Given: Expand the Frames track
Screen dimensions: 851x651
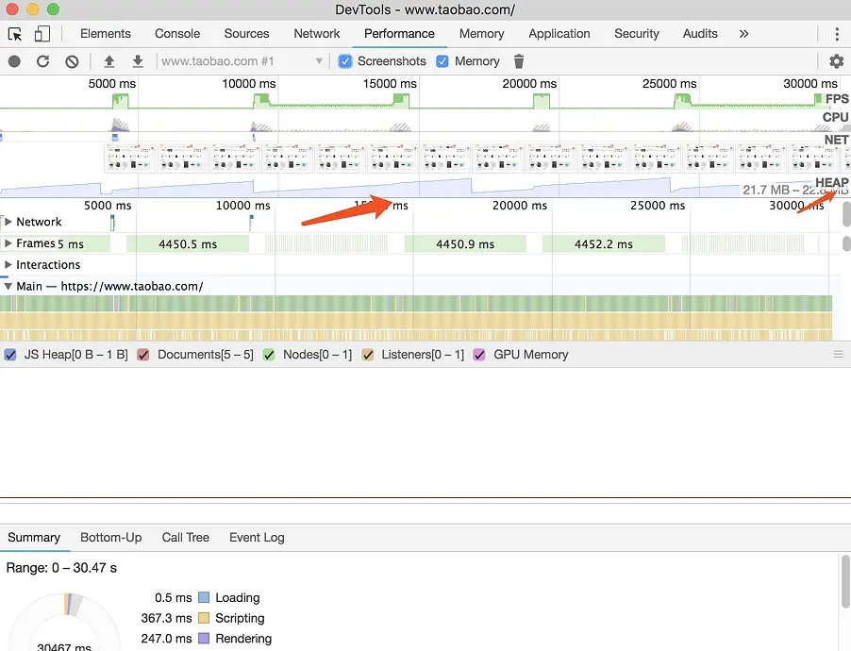Looking at the screenshot, I should (8, 243).
